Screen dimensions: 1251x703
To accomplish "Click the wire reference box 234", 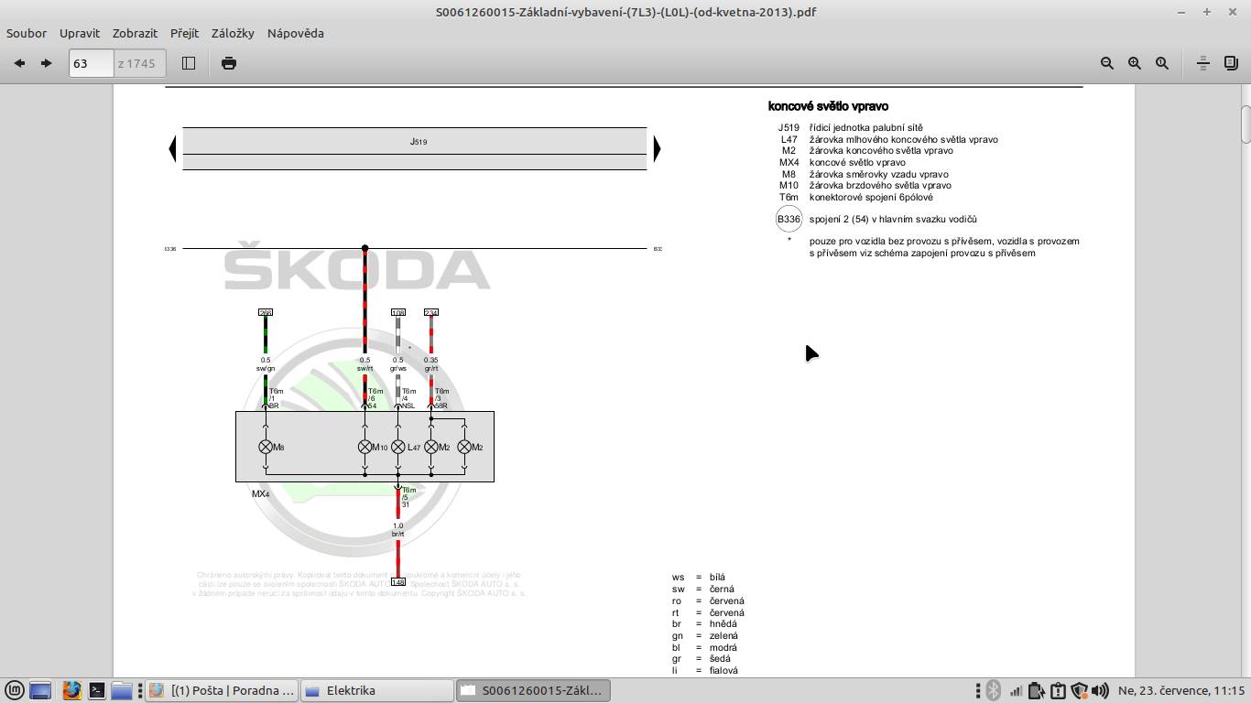I will (430, 312).
